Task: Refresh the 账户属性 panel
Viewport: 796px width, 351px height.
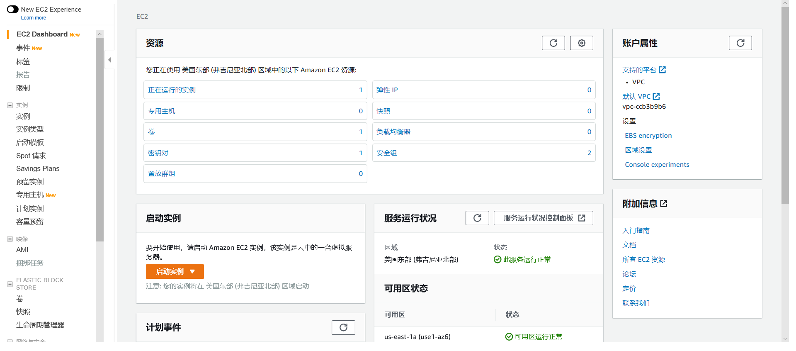Action: tap(740, 43)
